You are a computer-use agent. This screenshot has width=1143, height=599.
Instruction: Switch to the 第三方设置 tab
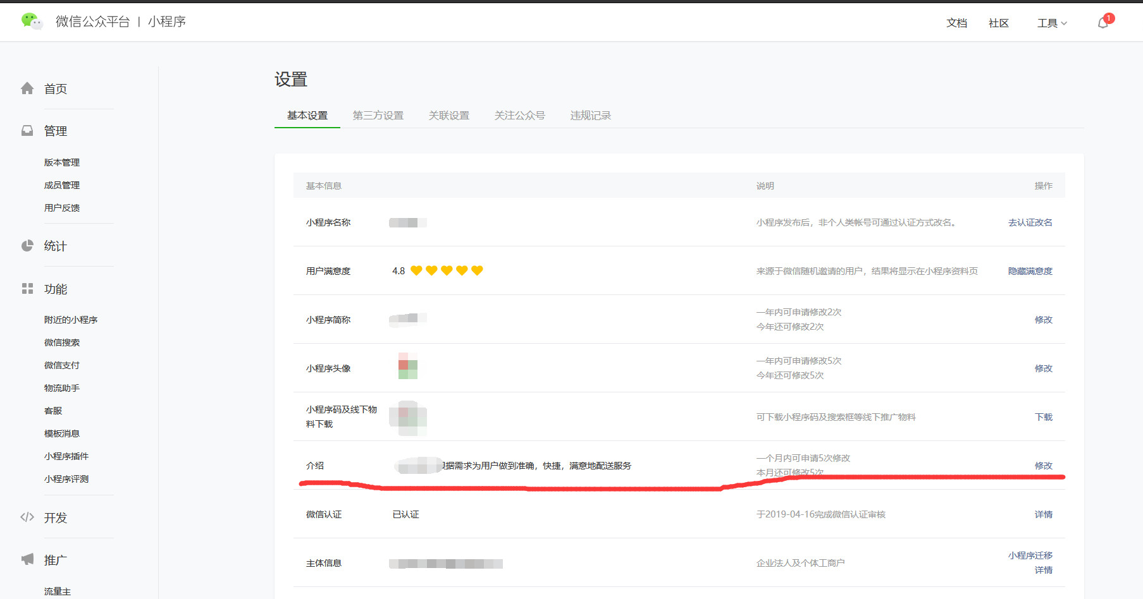click(x=378, y=116)
